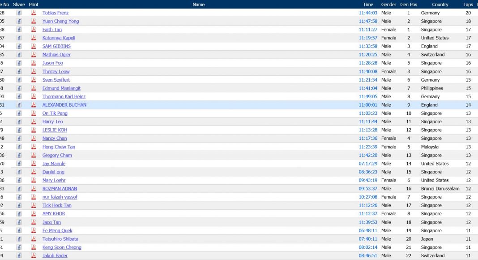Viewport: 478px width, 260px height.
Task: Open PDF print icon for Faith Tan
Action: point(34,30)
